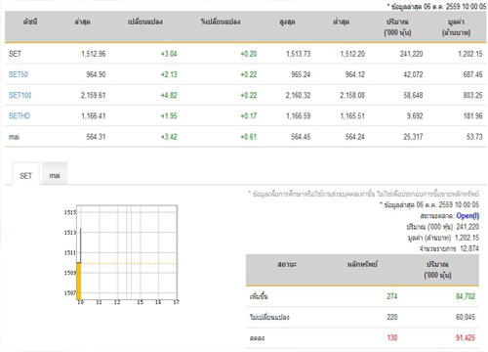Image resolution: width=488 pixels, height=352 pixels.
Task: Click the 1515 label on chart axis
Action: tap(70, 212)
